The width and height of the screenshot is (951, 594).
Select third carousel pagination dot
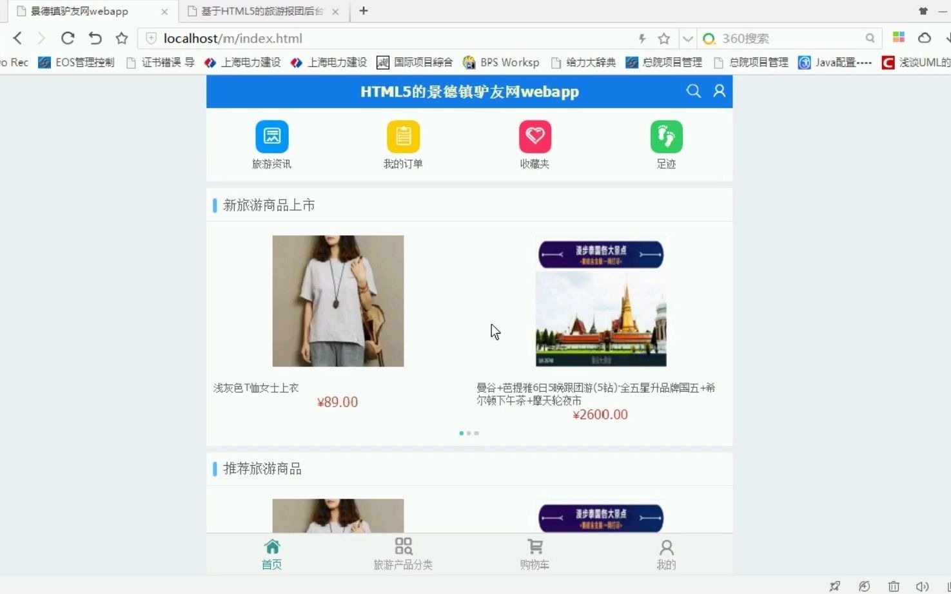pos(476,433)
